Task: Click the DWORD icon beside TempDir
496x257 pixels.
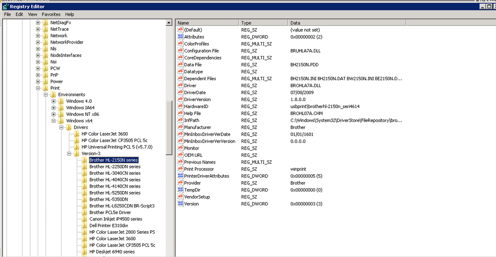Action: 181,190
